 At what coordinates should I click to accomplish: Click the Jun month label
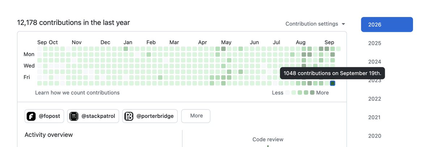tap(254, 42)
